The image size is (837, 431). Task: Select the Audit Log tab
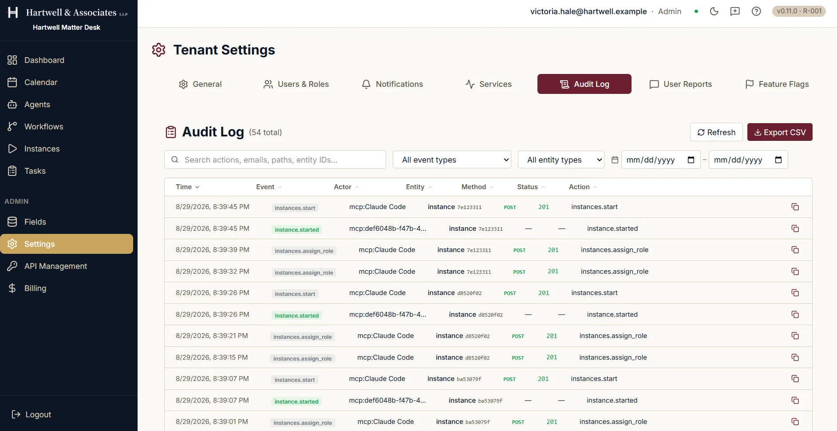pyautogui.click(x=584, y=84)
